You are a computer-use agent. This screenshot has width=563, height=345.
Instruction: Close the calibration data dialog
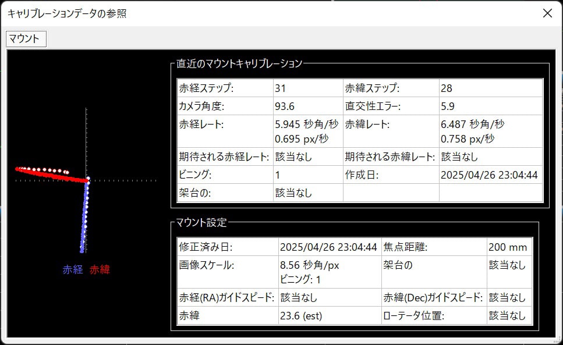point(547,13)
